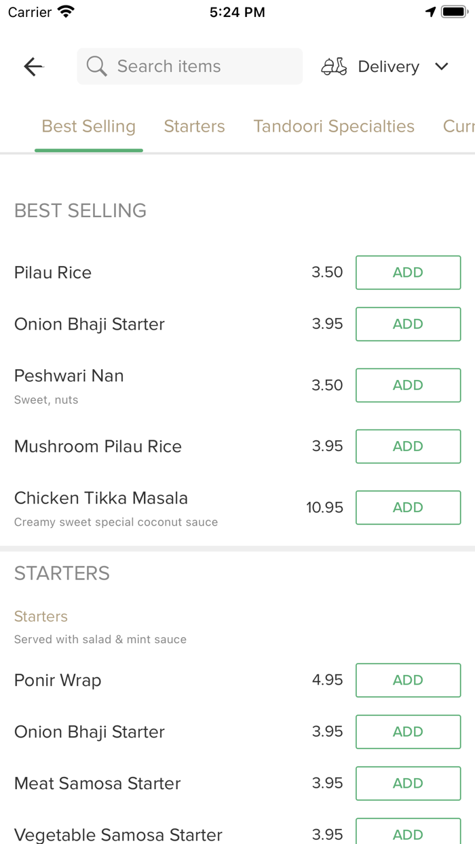Image resolution: width=475 pixels, height=844 pixels.
Task: Add Pilau Rice to the order
Action: pos(408,273)
